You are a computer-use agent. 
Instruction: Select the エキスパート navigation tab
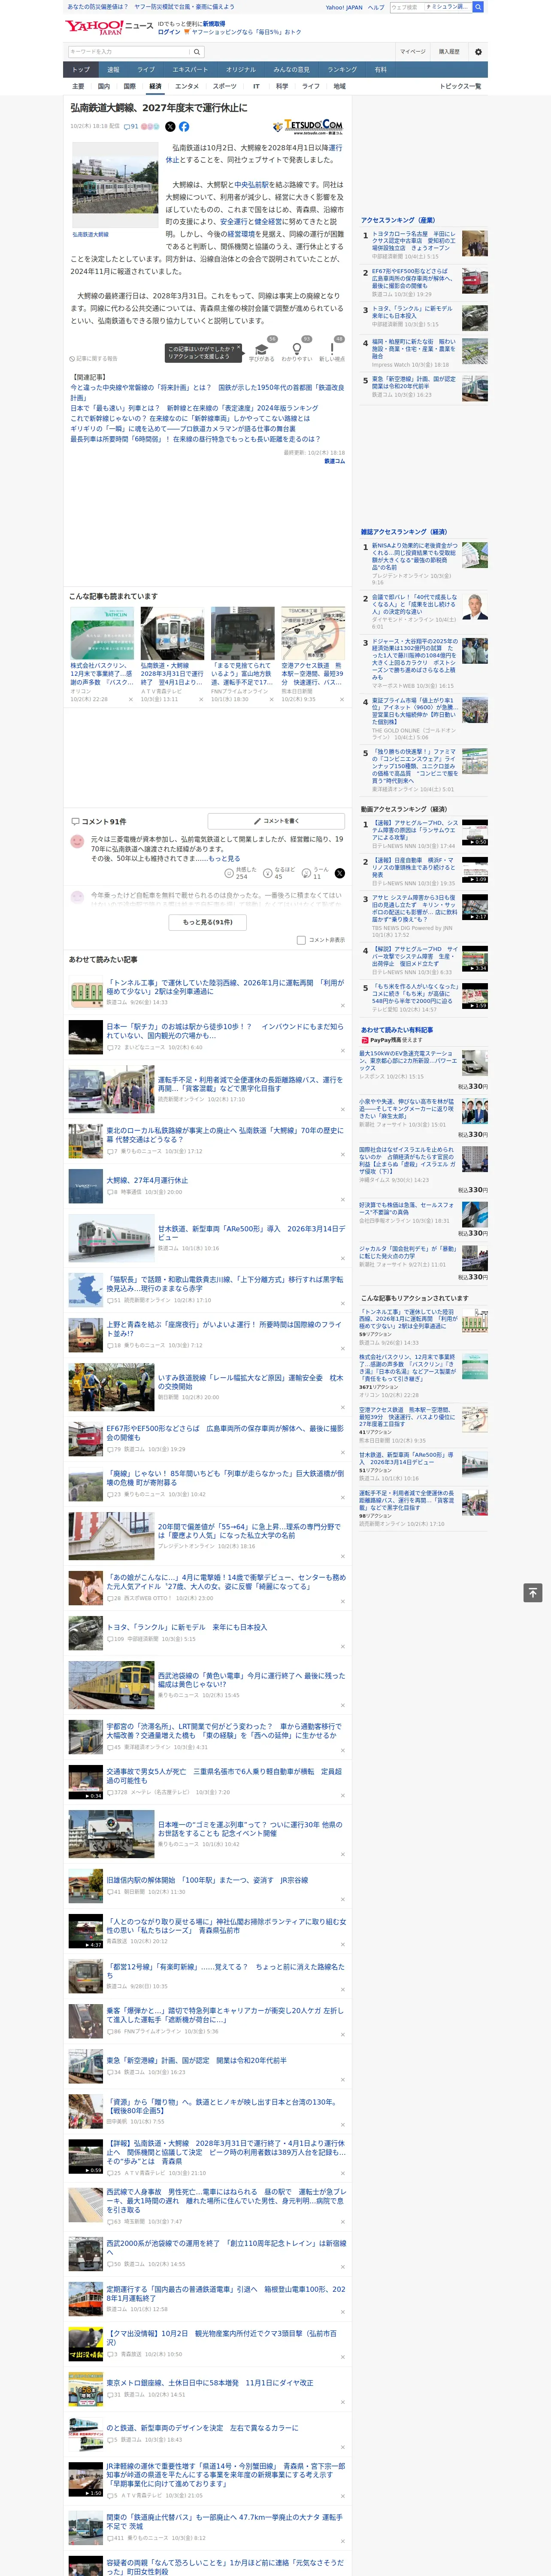click(x=190, y=69)
